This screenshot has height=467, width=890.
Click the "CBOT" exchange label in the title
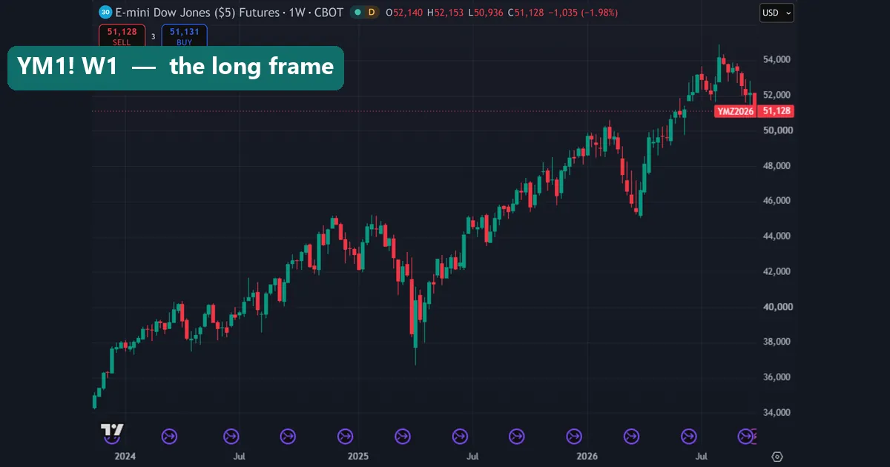click(x=327, y=13)
